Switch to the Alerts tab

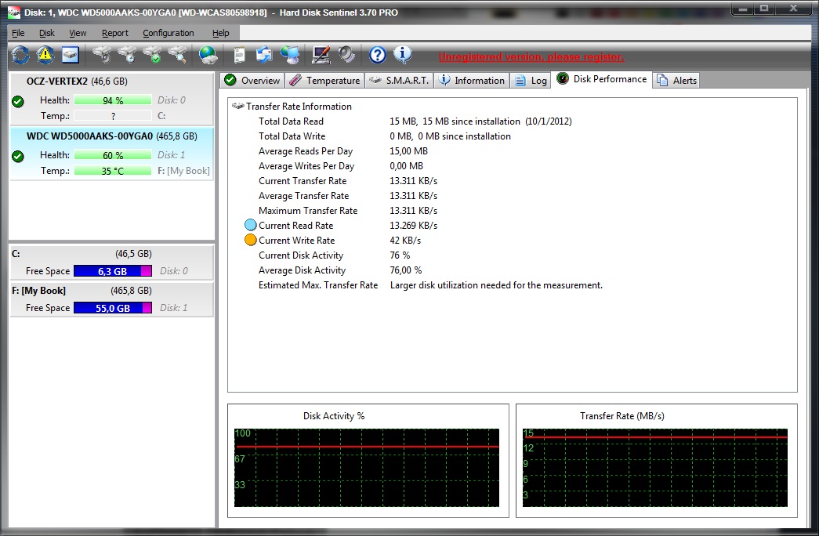677,81
